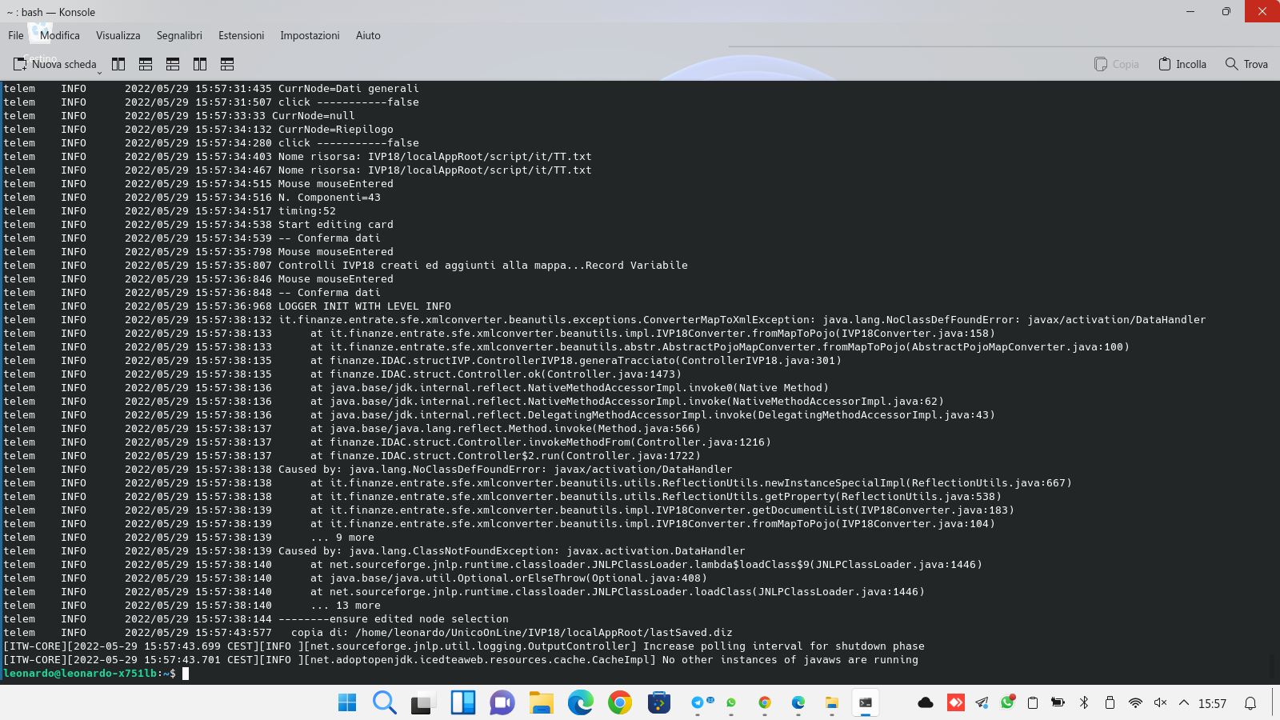Screen dimensions: 1280x720
Task: Click the OneDrive cloud tray icon
Action: coord(926,703)
